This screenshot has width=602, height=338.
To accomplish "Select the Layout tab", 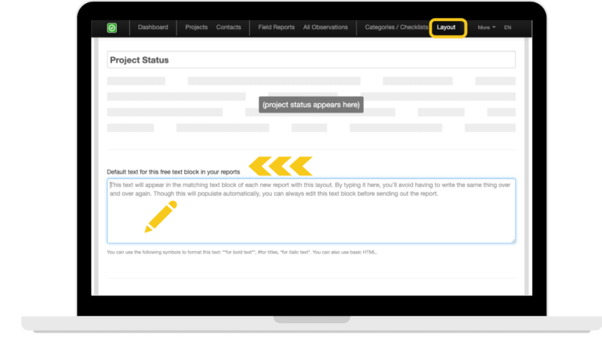I will pyautogui.click(x=446, y=27).
